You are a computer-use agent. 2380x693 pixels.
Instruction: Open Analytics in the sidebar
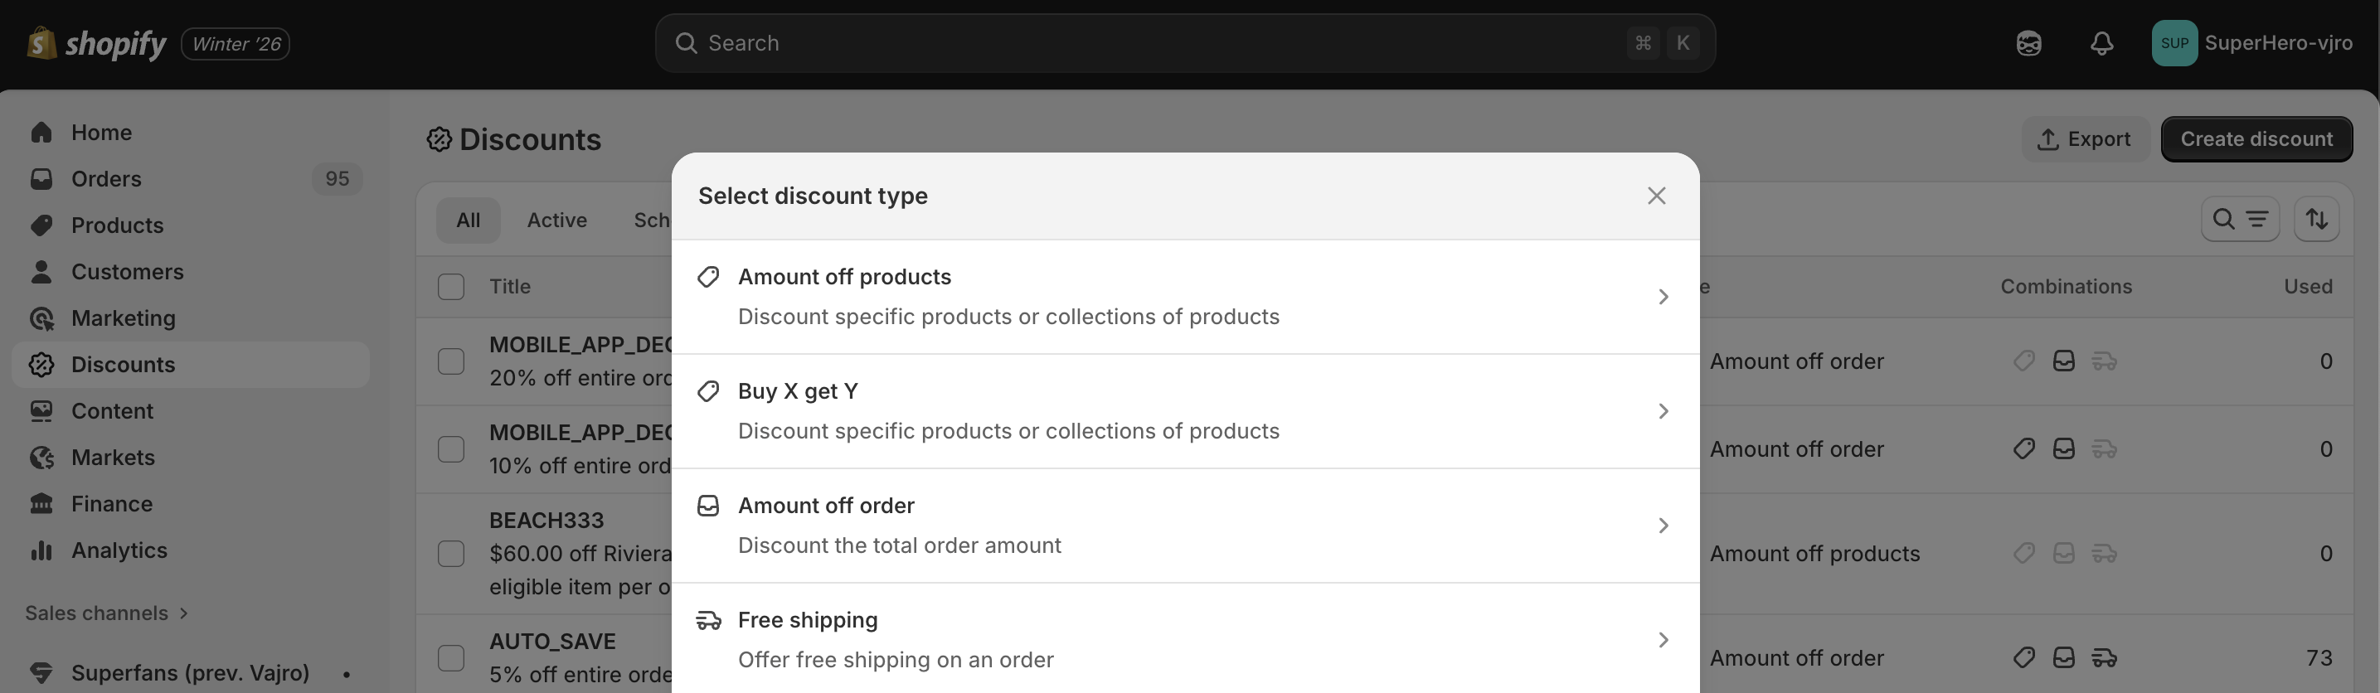click(119, 550)
